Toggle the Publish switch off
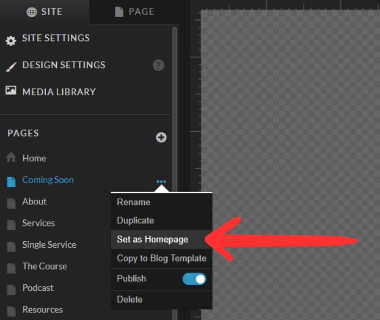This screenshot has width=380, height=320. pos(194,279)
